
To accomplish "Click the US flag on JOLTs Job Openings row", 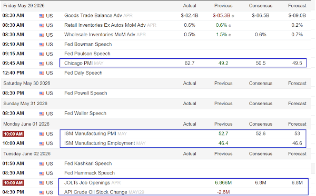I will 42,183.
